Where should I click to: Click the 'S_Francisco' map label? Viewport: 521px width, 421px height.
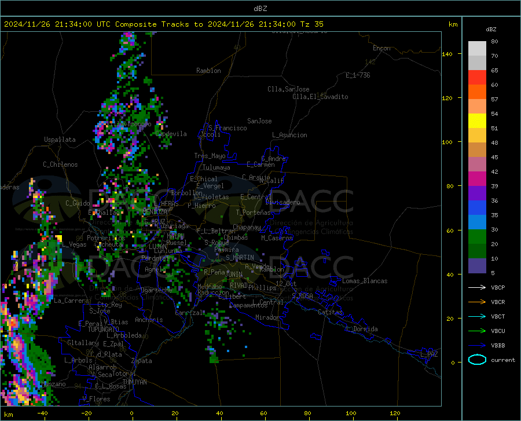228,128
